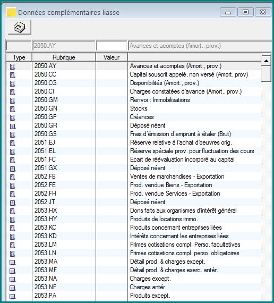The height and width of the screenshot is (303, 274).
Task: Click the type icon for 2052.JT
Action: pos(13,203)
